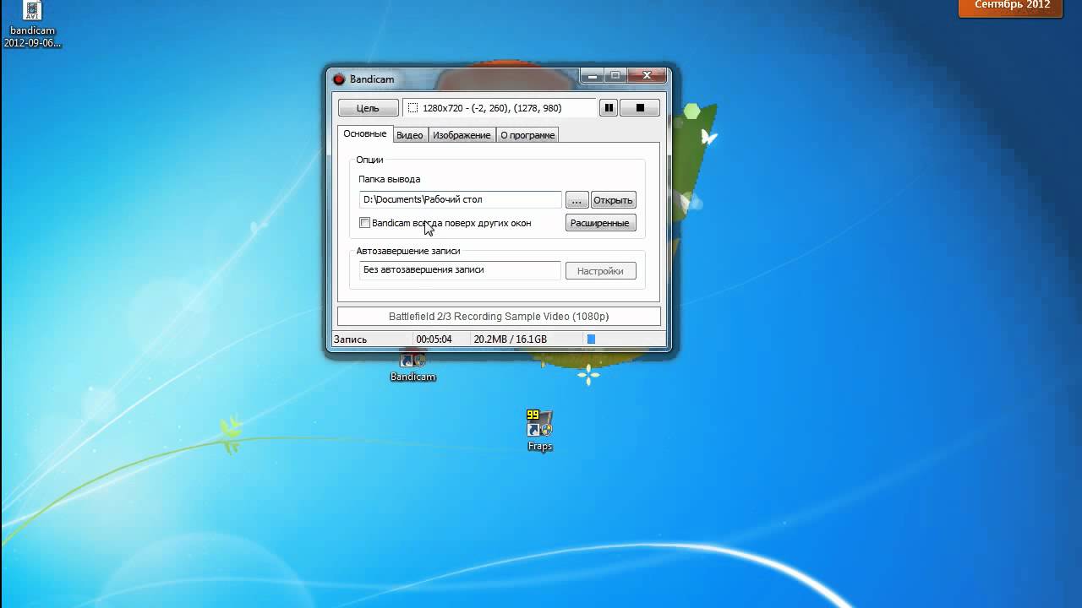Close the Bandicam window
The image size is (1082, 608).
click(647, 76)
